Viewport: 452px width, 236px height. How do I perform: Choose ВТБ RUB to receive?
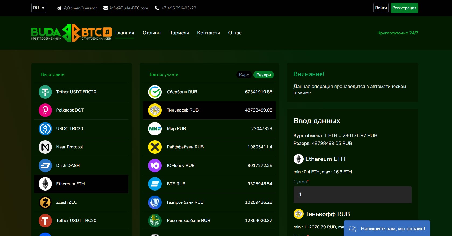(x=209, y=184)
